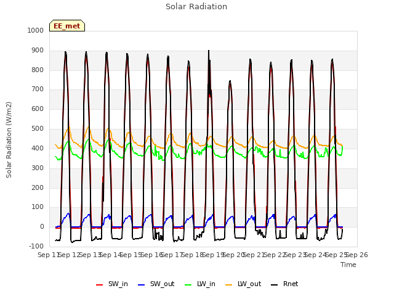Click the 700 y-axis tick label
The image size is (394, 296).
38,89
